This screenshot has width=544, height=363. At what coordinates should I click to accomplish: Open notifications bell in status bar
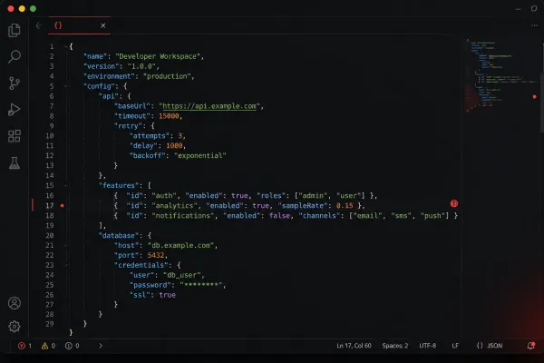(x=530, y=346)
